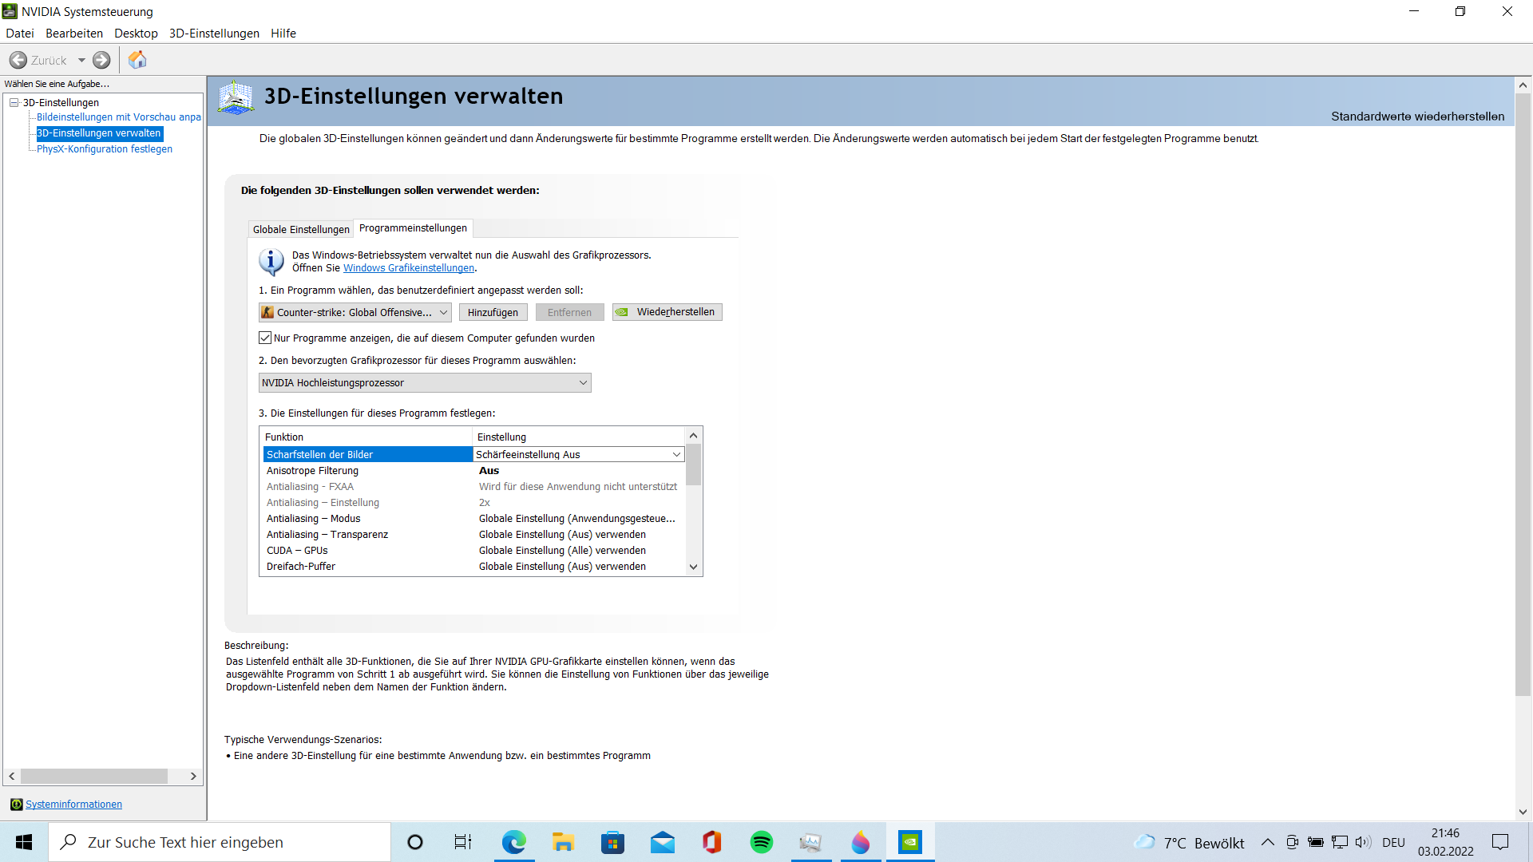Click the Home icon in toolbar

click(x=137, y=60)
